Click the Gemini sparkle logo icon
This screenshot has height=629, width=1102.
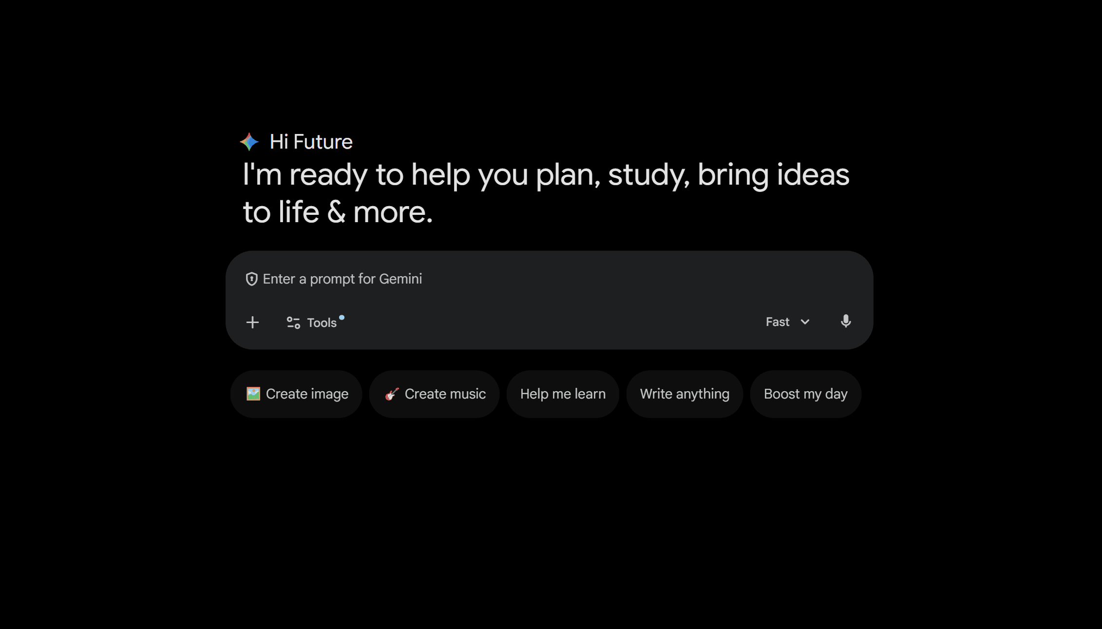(249, 142)
